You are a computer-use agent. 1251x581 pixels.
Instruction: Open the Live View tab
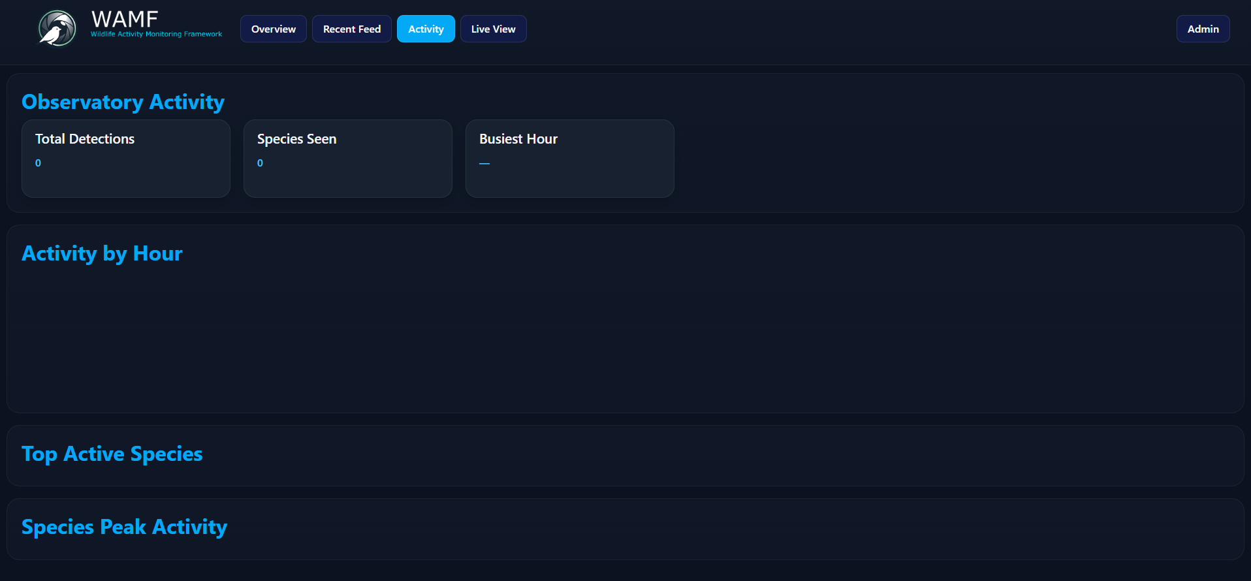pos(494,29)
